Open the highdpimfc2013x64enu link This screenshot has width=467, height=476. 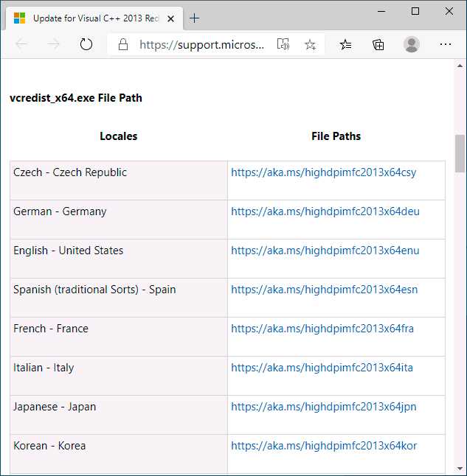coord(325,251)
